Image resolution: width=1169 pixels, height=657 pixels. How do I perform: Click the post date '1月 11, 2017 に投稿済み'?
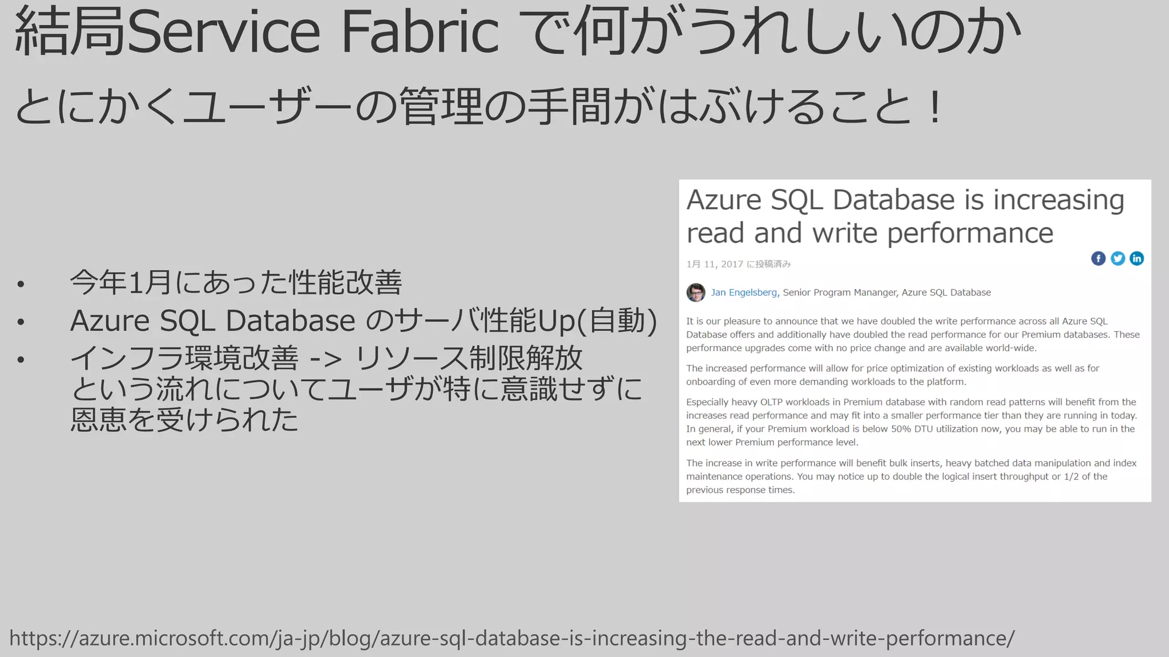pyautogui.click(x=739, y=264)
